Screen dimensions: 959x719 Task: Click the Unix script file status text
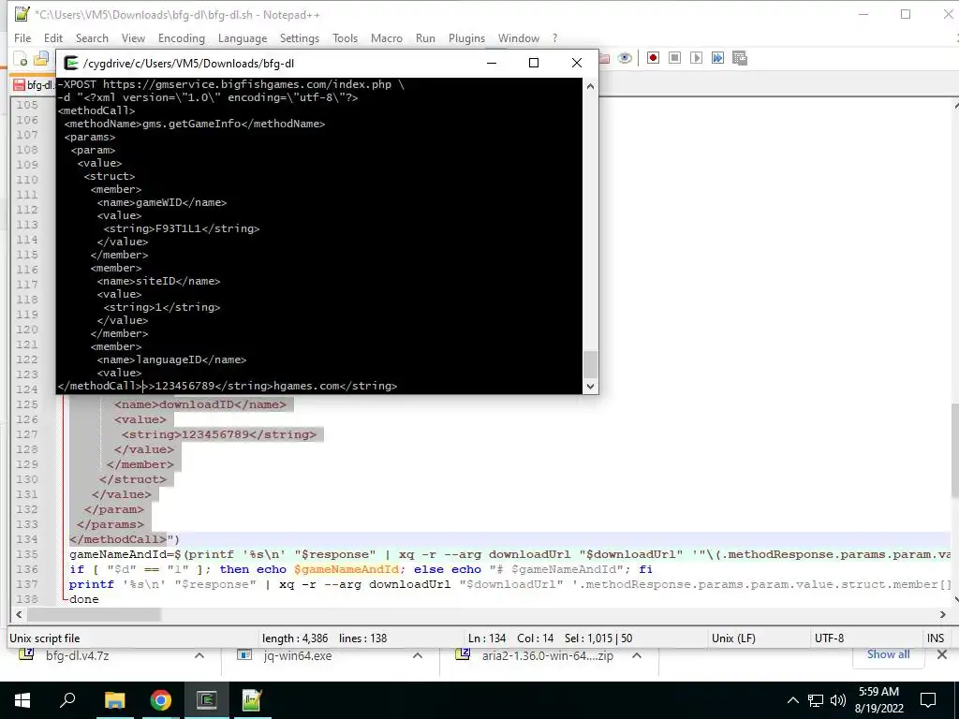pos(45,638)
